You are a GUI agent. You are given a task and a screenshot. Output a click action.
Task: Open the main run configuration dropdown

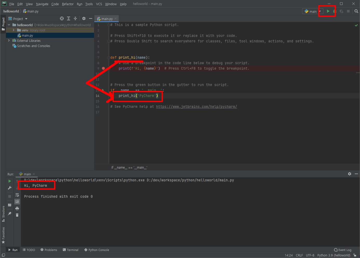point(313,11)
